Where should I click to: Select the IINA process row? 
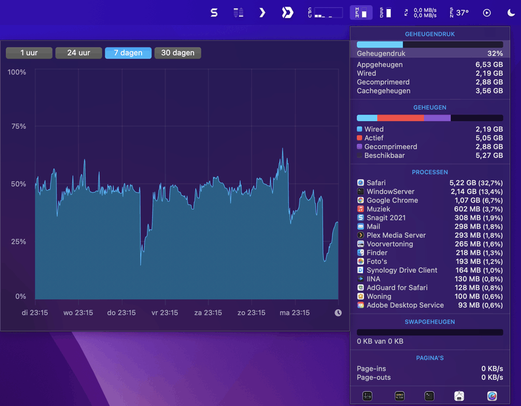pyautogui.click(x=430, y=279)
